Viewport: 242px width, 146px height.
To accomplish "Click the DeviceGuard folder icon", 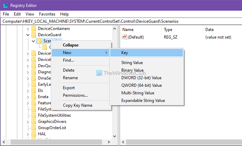I will [34, 35].
